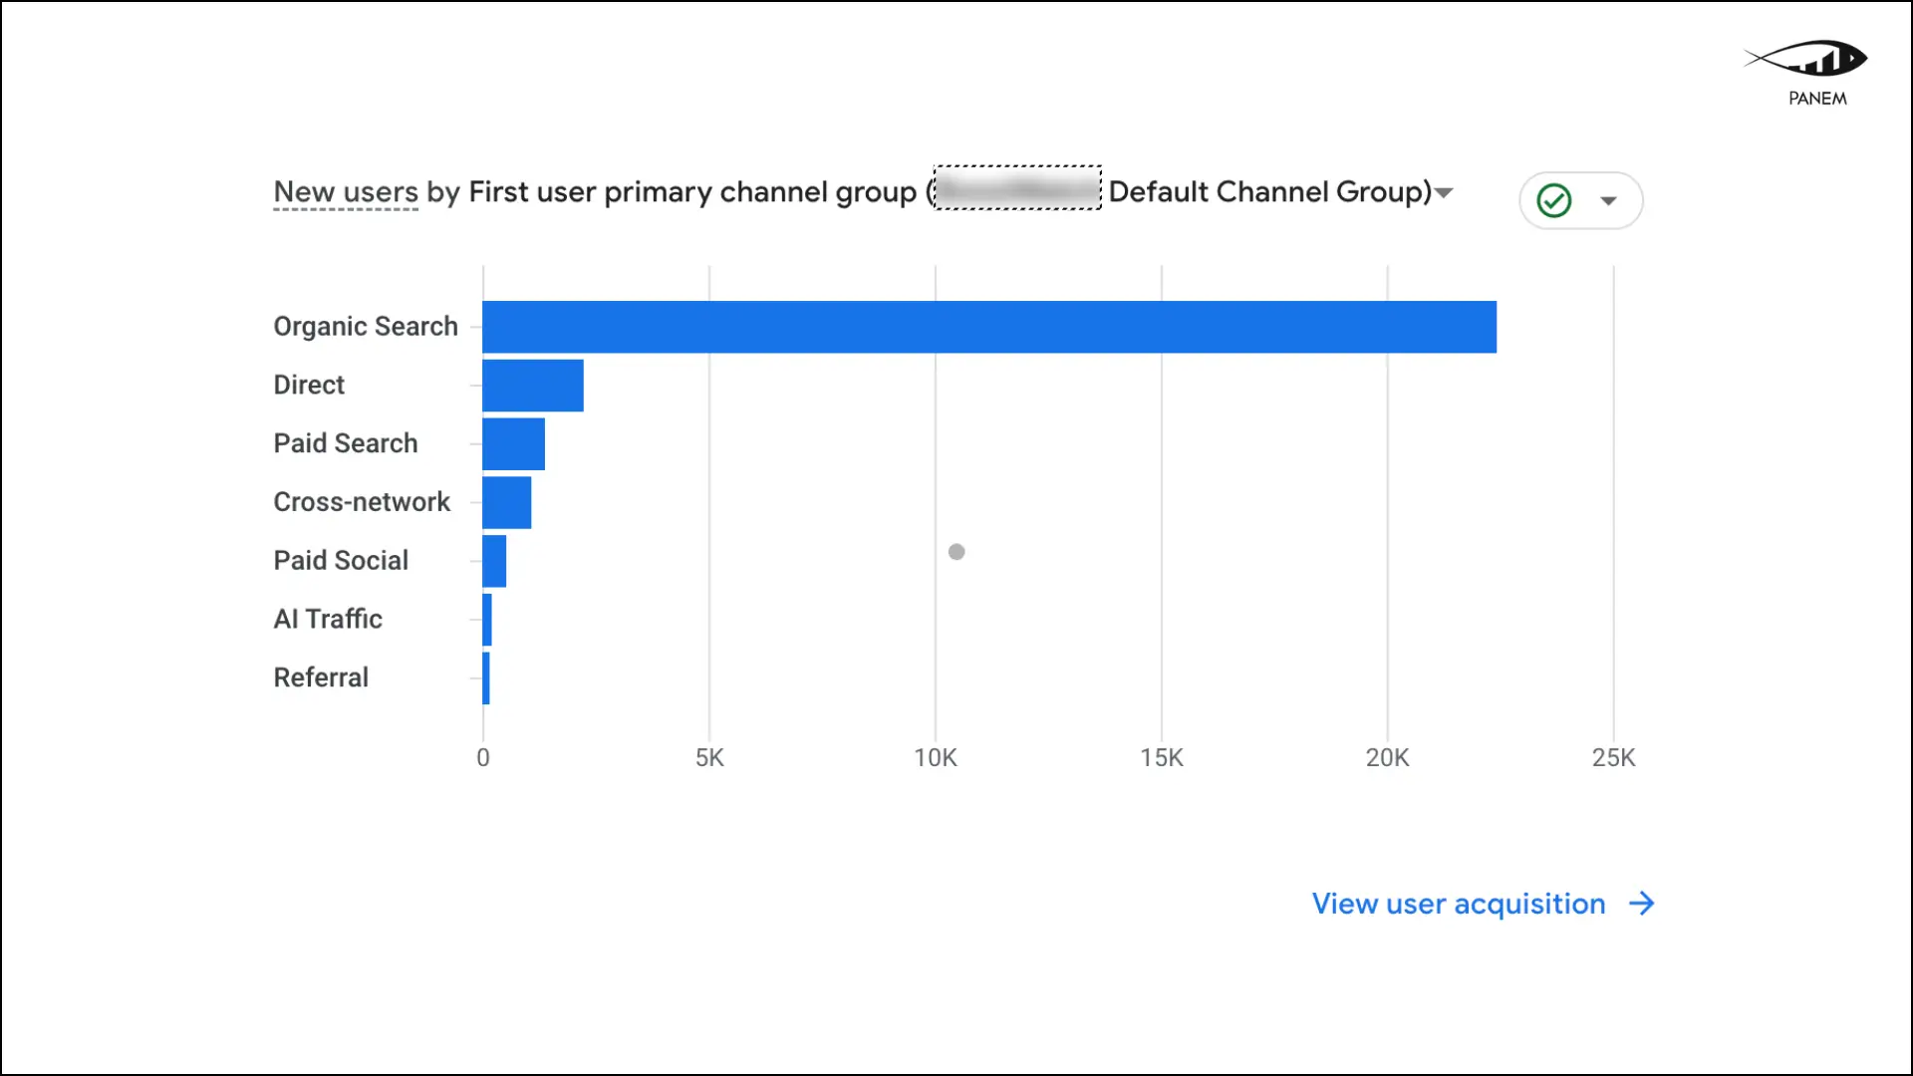Click the Referral bar
The width and height of the screenshot is (1913, 1076).
[486, 677]
